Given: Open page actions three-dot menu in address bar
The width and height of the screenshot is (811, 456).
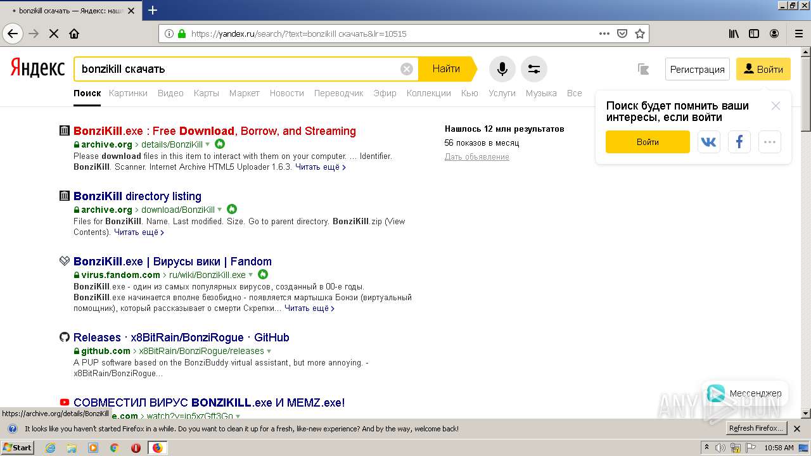Looking at the screenshot, I should (x=604, y=34).
